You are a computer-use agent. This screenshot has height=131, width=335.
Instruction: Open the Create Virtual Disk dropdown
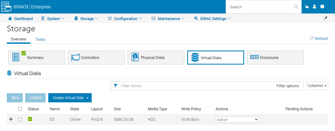pyautogui.click(x=70, y=98)
